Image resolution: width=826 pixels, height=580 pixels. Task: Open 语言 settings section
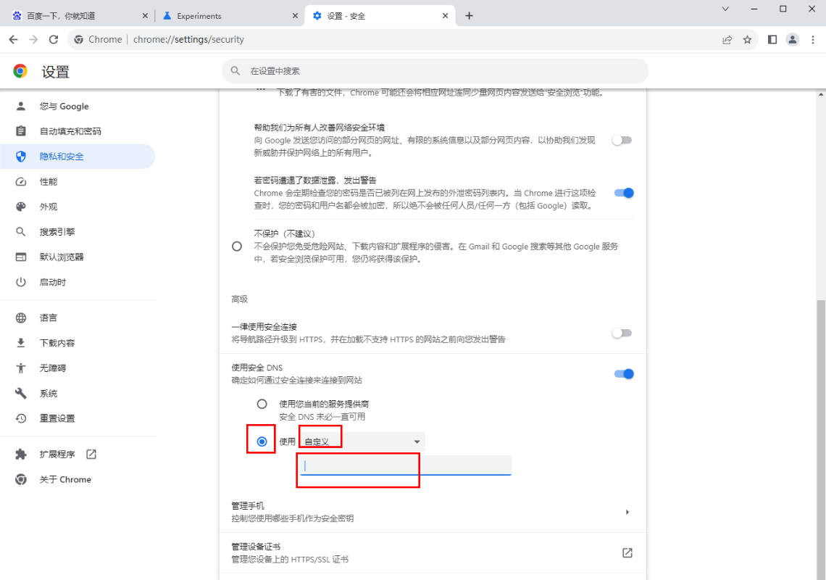pos(78,318)
